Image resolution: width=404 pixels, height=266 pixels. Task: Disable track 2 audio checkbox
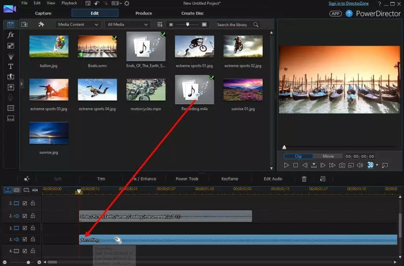click(x=25, y=216)
